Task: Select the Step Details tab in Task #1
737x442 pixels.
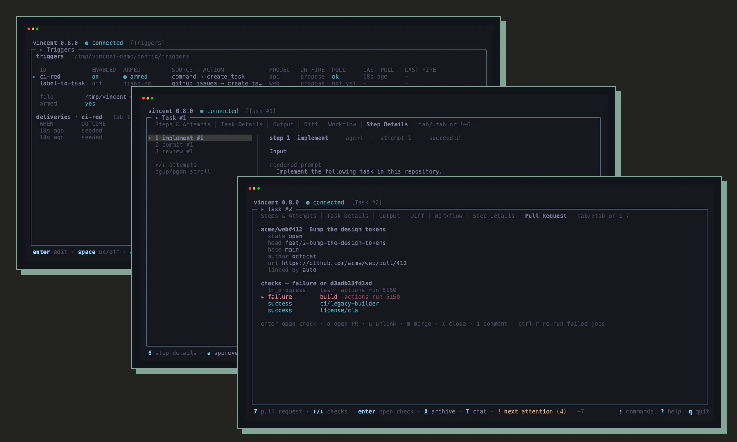Action: tap(387, 124)
